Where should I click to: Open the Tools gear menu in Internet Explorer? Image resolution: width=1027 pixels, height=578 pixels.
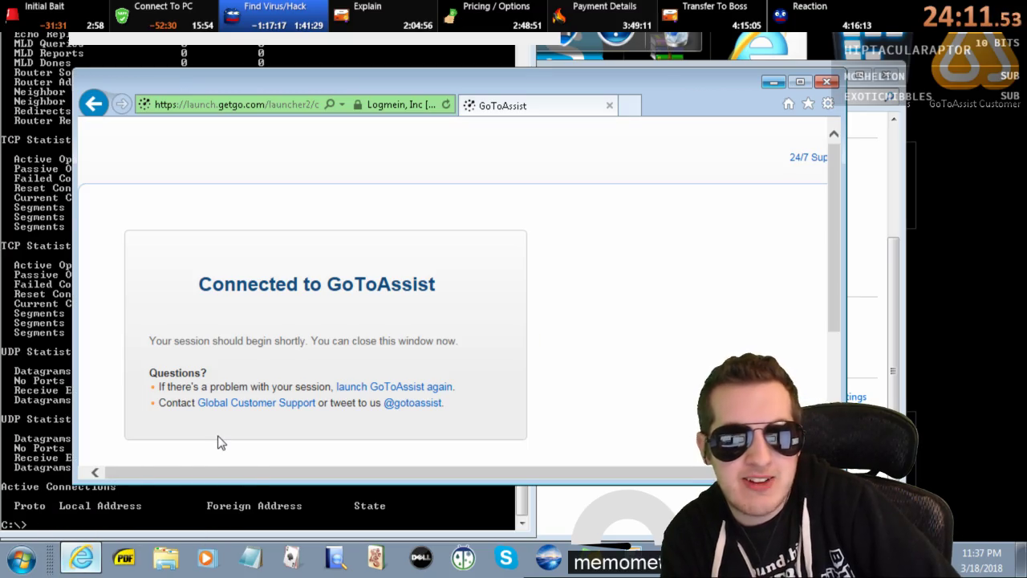(828, 104)
